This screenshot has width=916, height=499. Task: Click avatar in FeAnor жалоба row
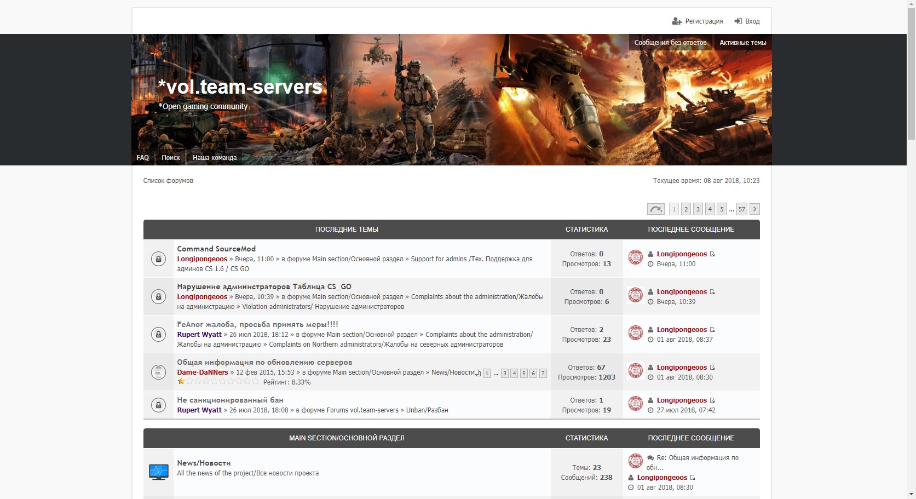pyautogui.click(x=635, y=332)
